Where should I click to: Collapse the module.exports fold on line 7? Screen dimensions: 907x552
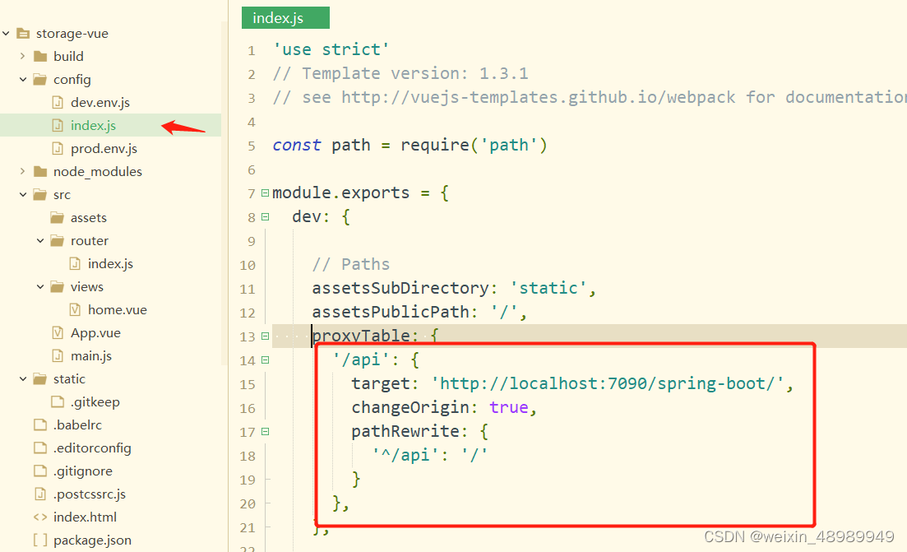[x=263, y=192]
